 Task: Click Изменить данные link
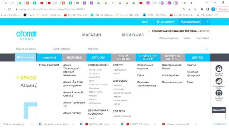169,38
